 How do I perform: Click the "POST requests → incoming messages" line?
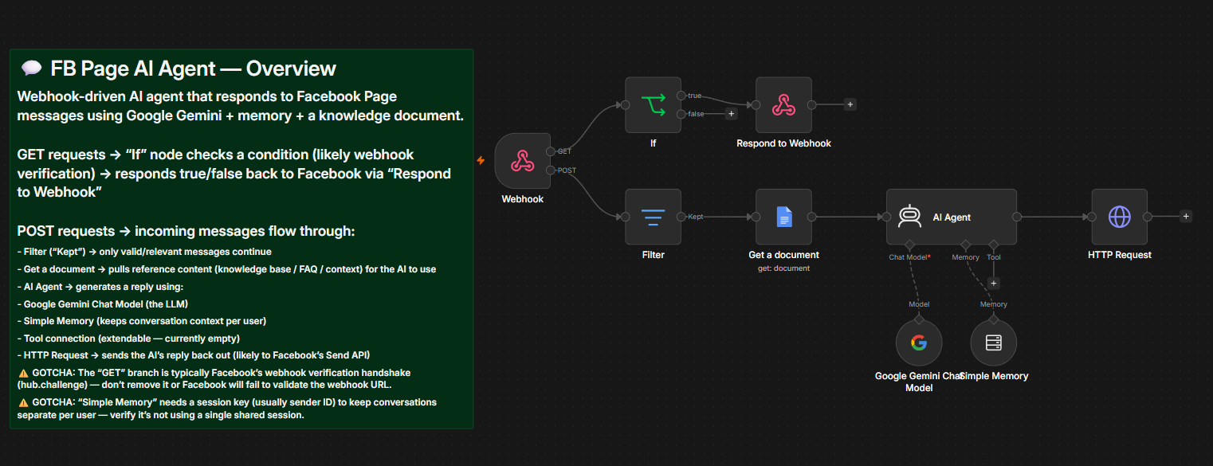[186, 231]
